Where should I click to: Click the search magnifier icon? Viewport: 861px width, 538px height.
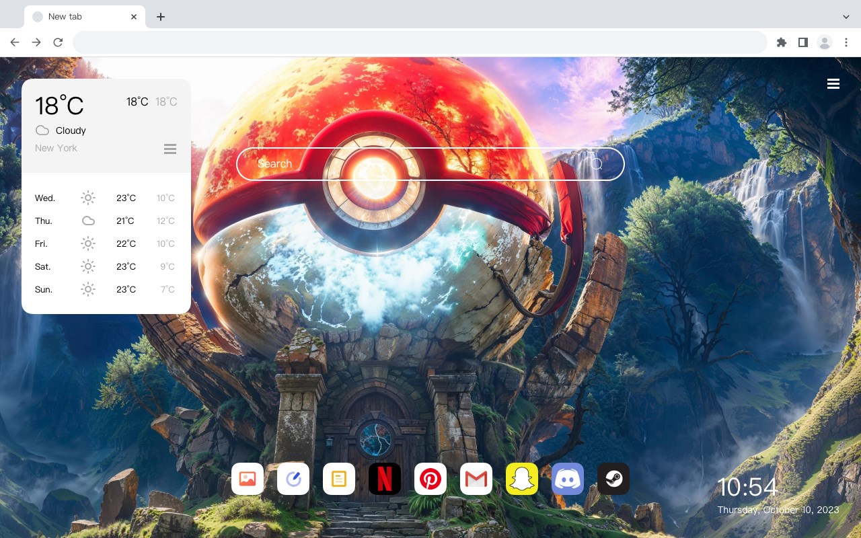(x=596, y=164)
